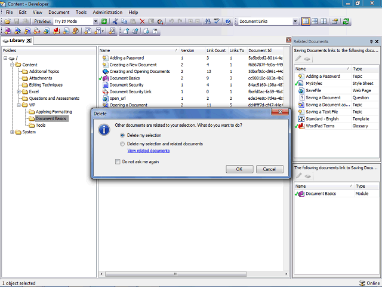Click the Open folder toolbar icon
This screenshot has height=287, width=382.
pyautogui.click(x=7, y=22)
